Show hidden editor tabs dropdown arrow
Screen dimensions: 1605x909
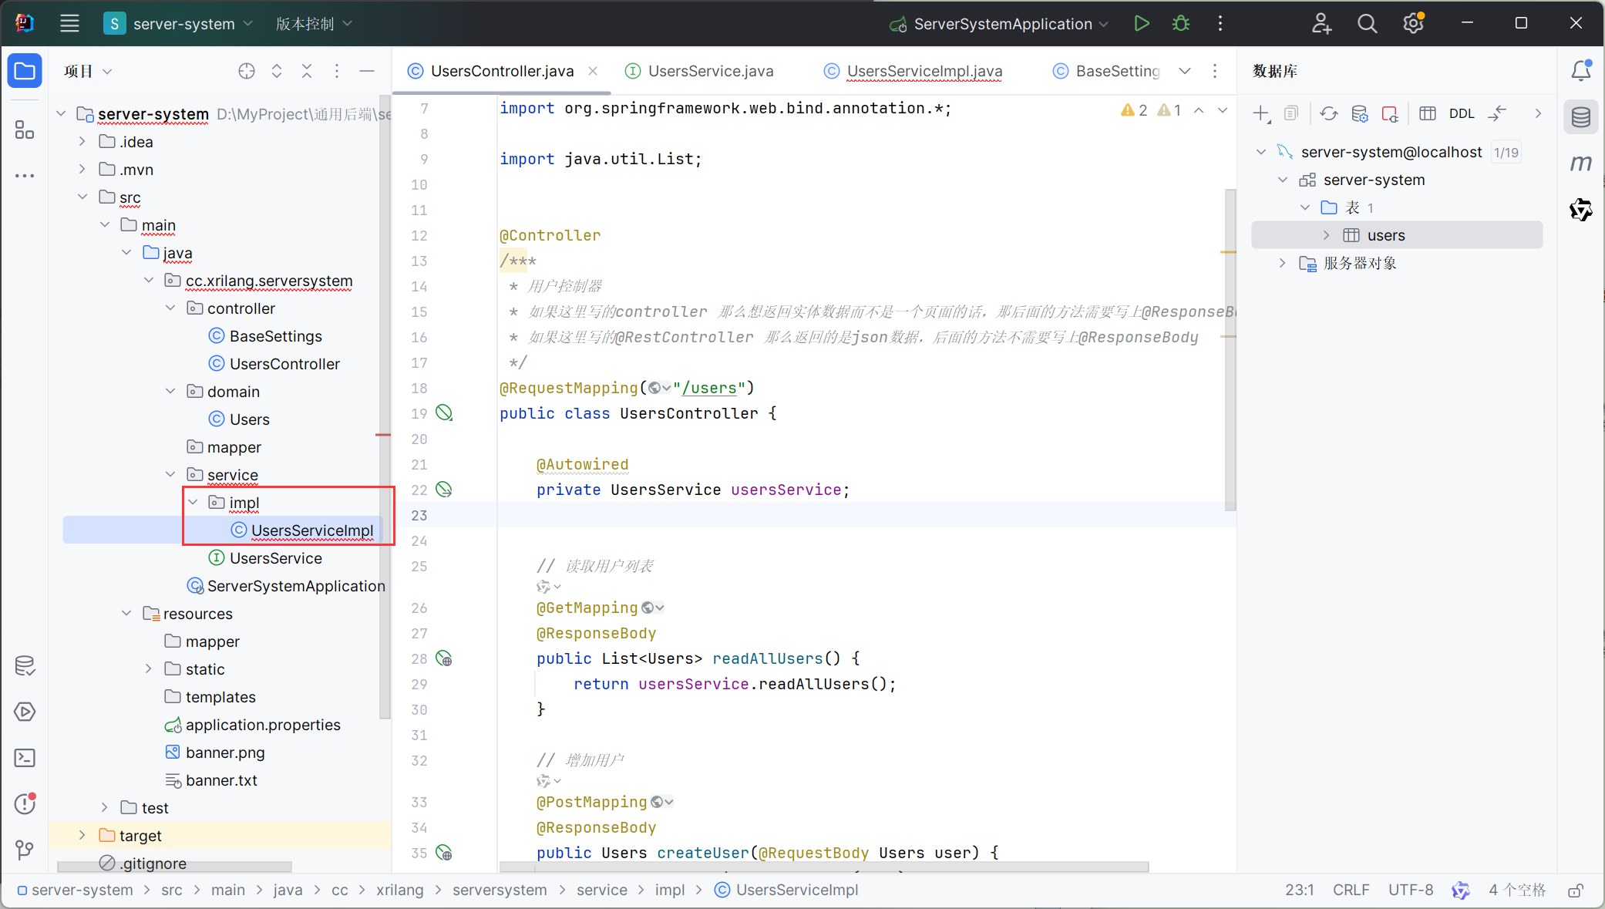pos(1185,71)
